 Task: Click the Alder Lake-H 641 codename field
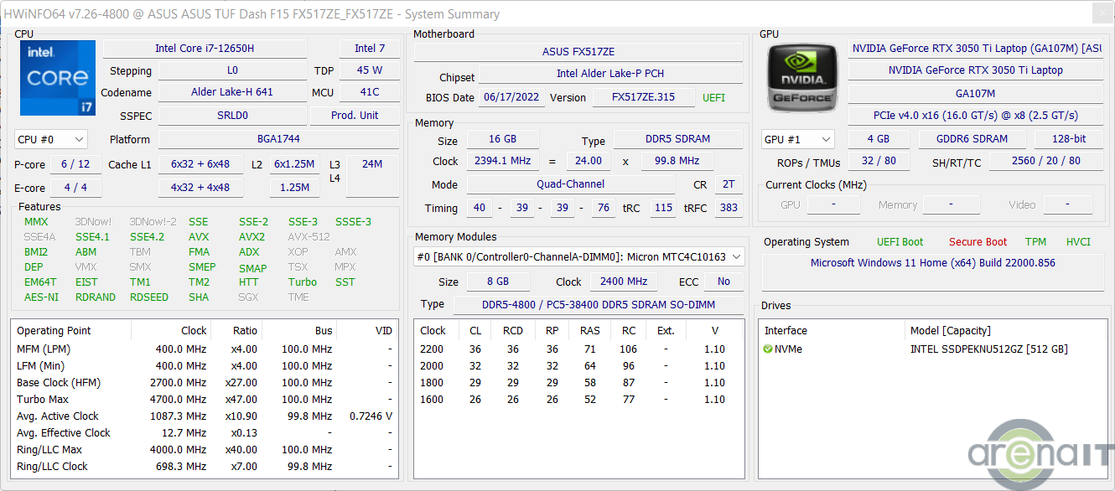(232, 92)
